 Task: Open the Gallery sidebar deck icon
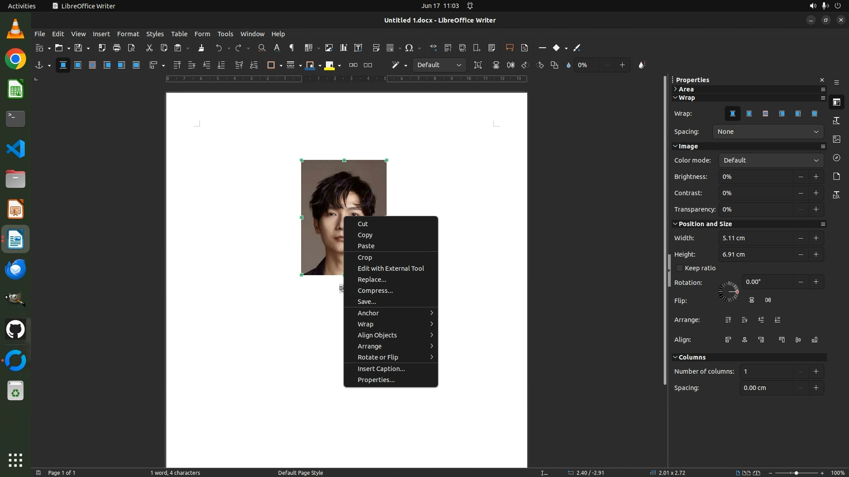pos(837,139)
